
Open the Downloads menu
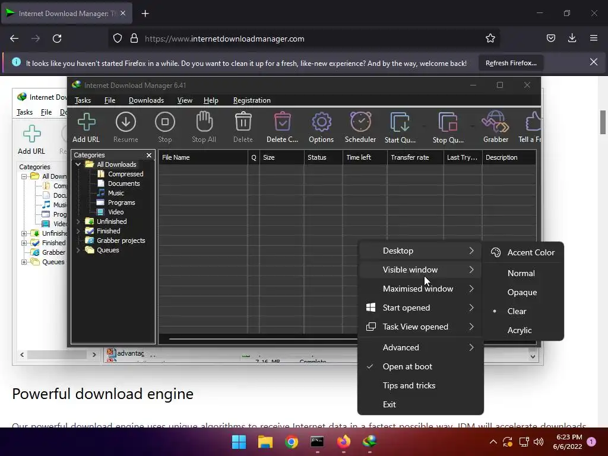146,100
